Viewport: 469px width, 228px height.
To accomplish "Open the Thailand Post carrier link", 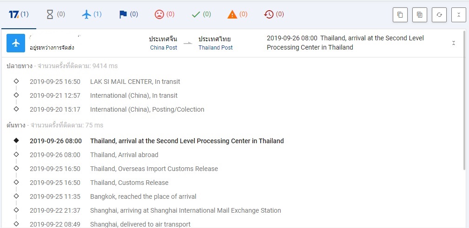I will [215, 48].
